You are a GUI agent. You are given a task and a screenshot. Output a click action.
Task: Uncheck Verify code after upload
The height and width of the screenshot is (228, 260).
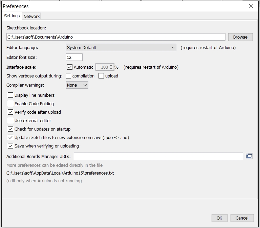[x=10, y=112]
